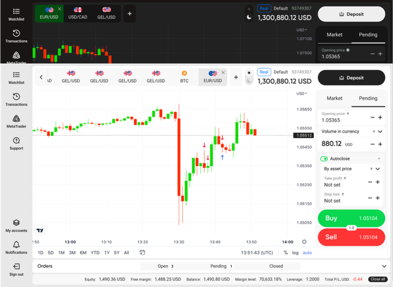
Task: Set chart range to 5D
Action: 50,253
